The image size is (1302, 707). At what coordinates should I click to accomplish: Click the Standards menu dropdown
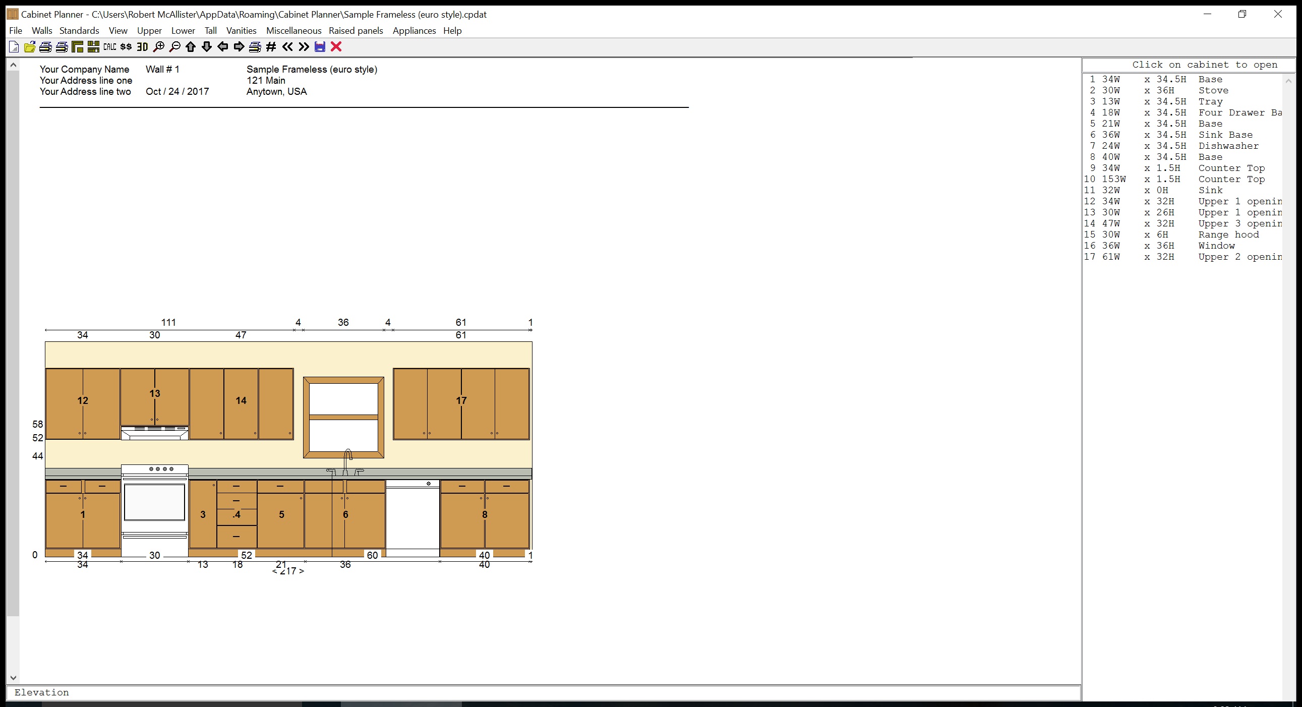(x=78, y=30)
